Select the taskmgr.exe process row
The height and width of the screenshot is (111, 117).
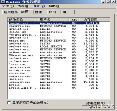click(x=54, y=23)
